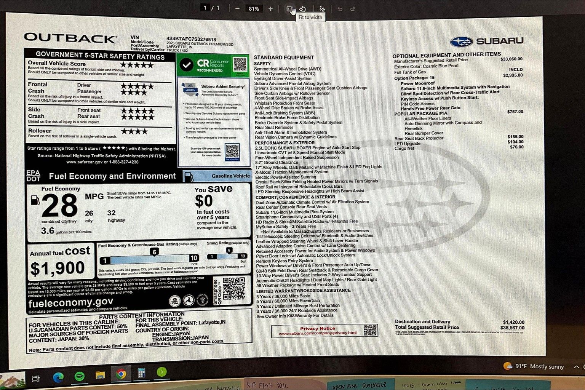Open Task View from the taskbar

pyautogui.click(x=36, y=378)
